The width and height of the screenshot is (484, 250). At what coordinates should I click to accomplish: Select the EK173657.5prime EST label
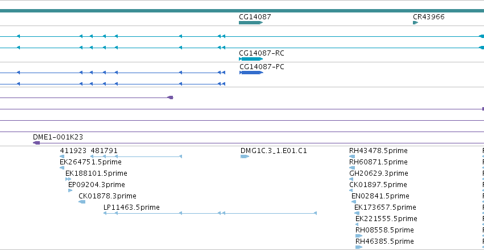(x=385, y=207)
